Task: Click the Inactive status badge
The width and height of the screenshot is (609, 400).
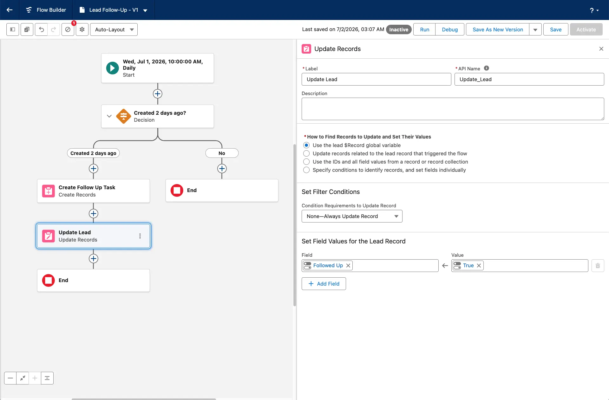Action: 399,29
